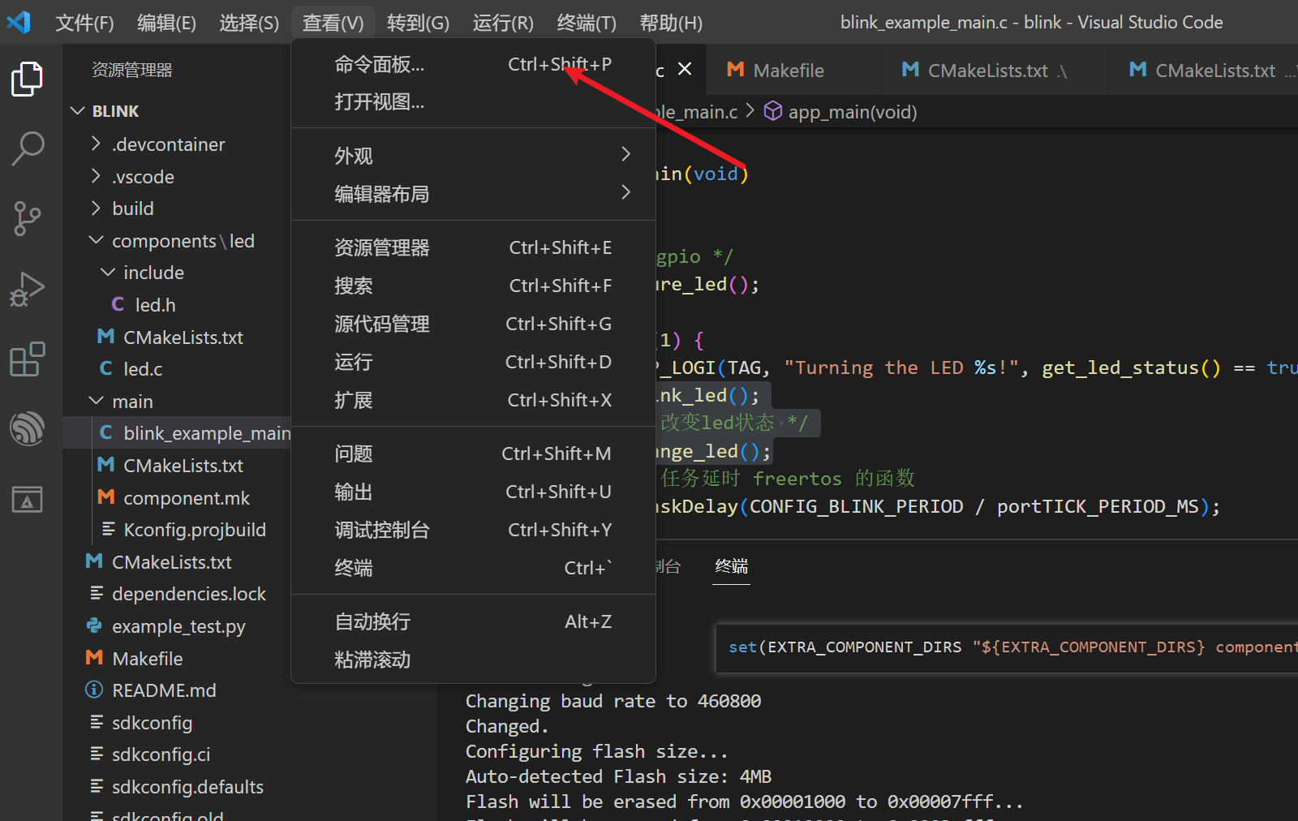This screenshot has width=1298, height=821.
Task: Open the 外观 submenu
Action: coord(355,155)
